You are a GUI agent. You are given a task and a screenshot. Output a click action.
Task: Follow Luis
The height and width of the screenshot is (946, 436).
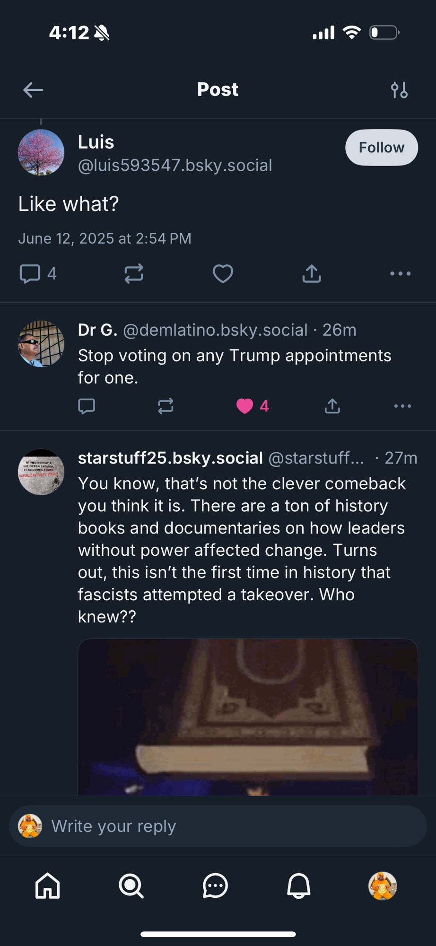point(381,148)
